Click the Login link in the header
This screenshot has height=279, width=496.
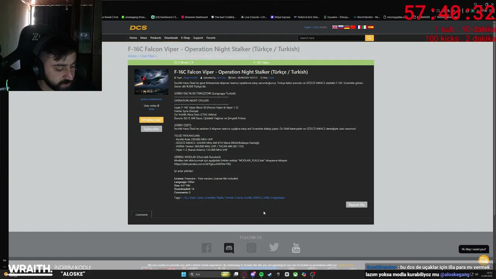tap(307, 27)
